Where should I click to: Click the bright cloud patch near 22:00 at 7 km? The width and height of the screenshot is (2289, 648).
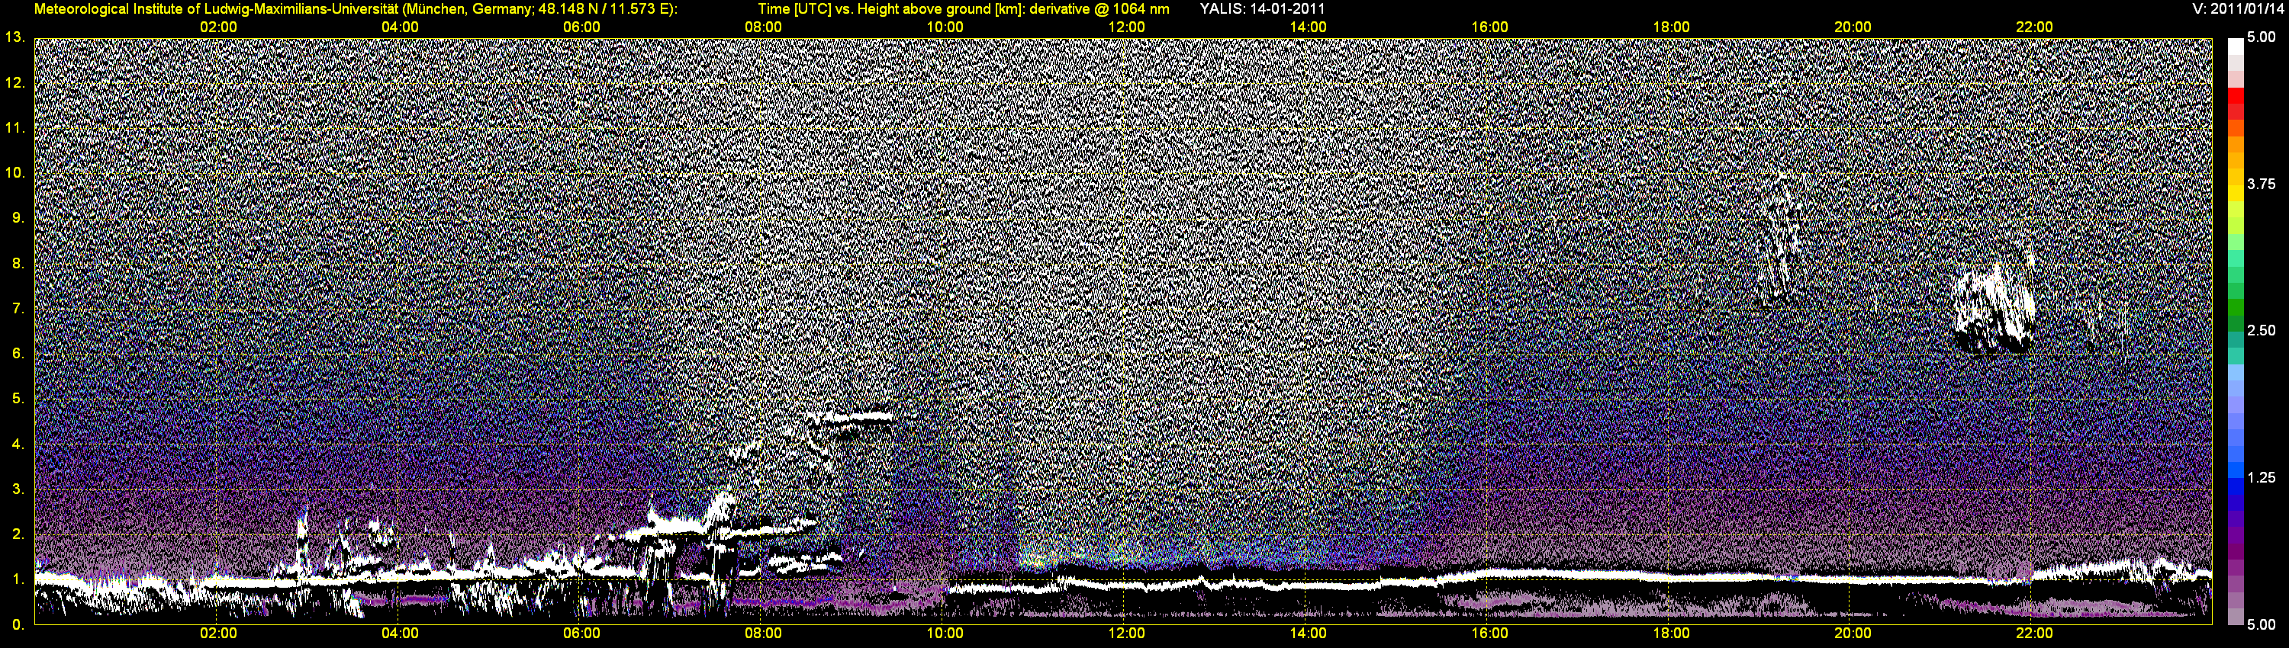(1995, 309)
